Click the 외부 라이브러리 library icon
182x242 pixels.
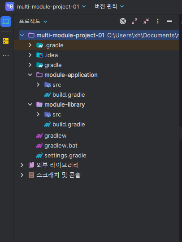click(31, 165)
